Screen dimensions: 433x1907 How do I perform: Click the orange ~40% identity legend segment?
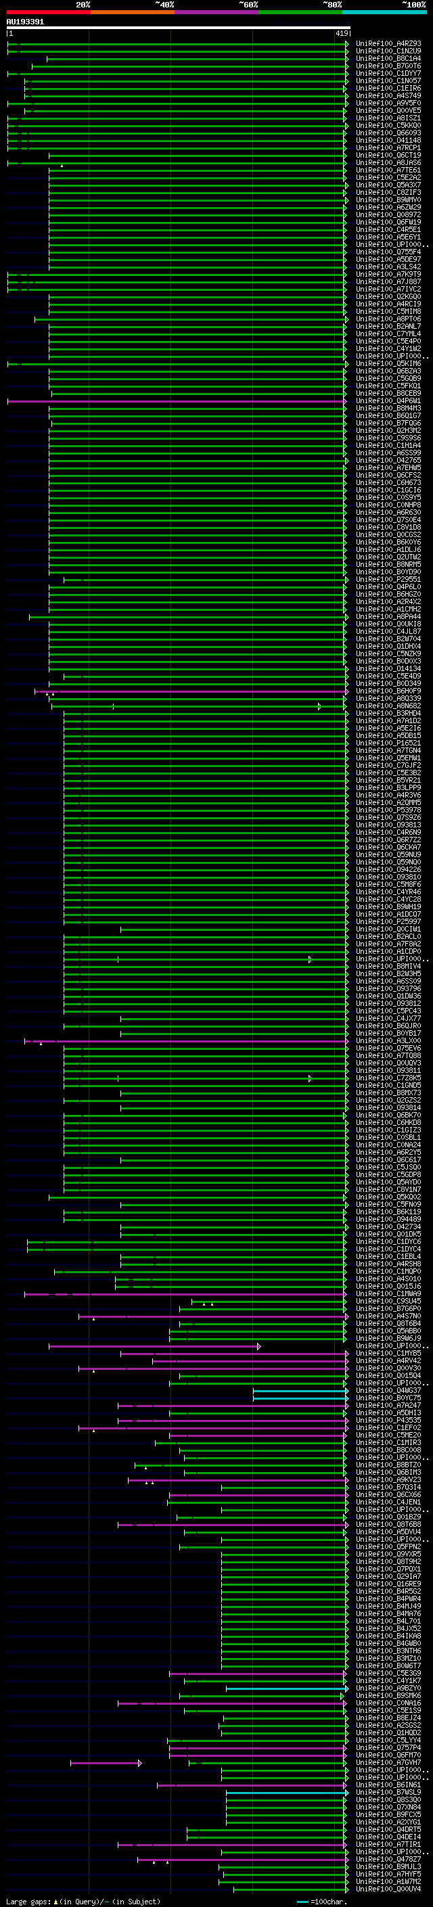pos(133,12)
